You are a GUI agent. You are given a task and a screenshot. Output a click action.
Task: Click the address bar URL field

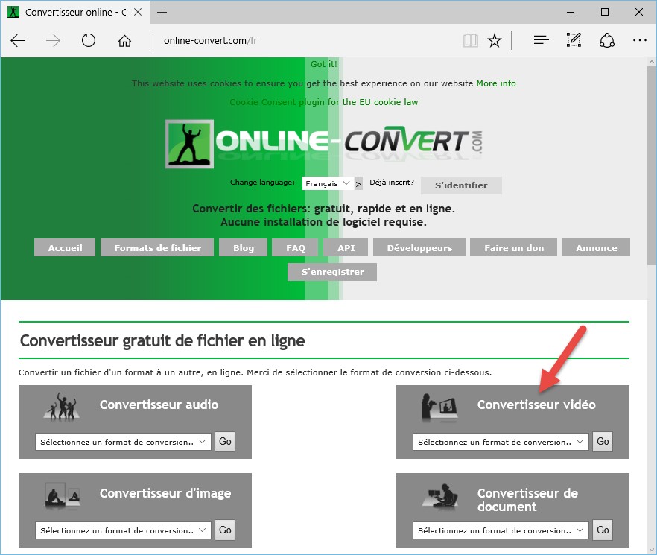pos(298,41)
